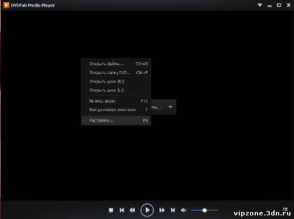Click the stop playback button
This screenshot has height=219, width=294.
(111, 210)
